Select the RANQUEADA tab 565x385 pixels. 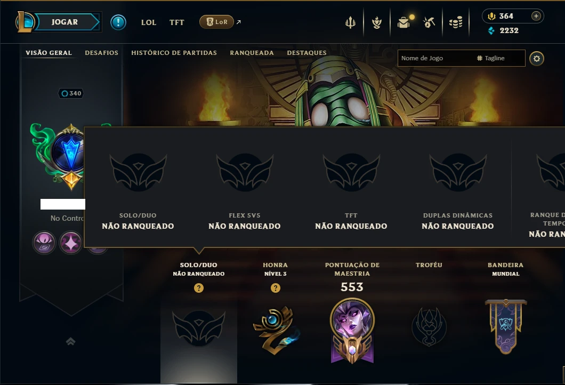(x=252, y=53)
